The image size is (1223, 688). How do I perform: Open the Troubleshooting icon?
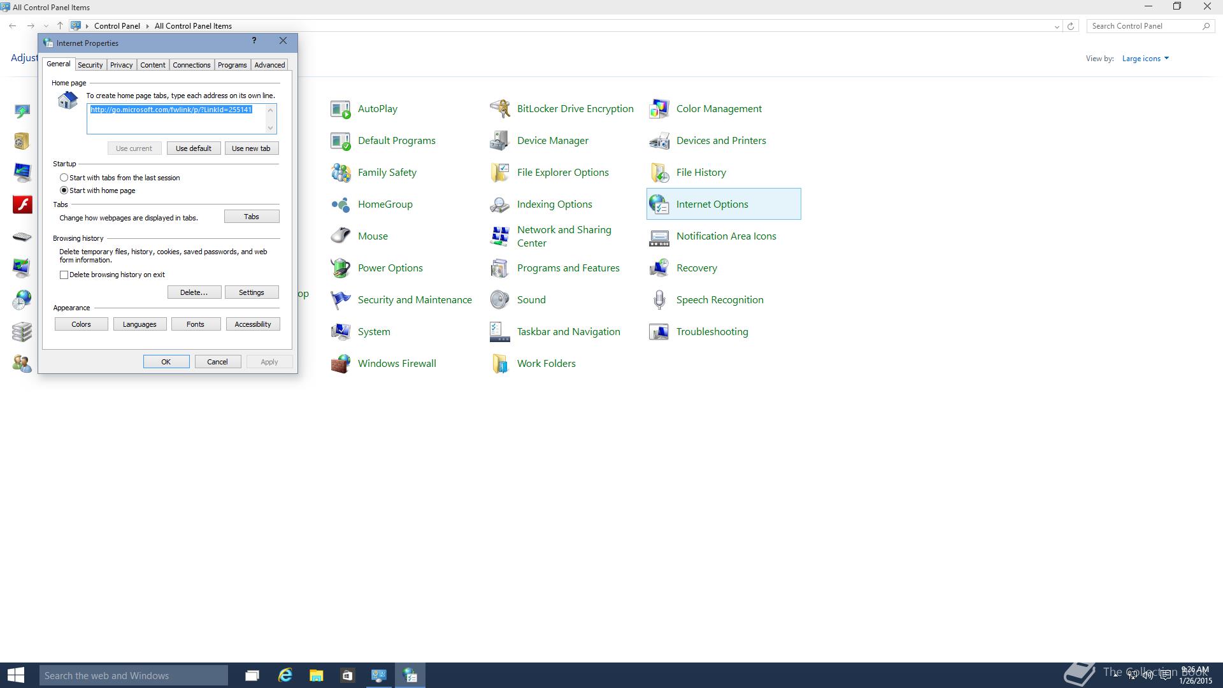coord(659,332)
